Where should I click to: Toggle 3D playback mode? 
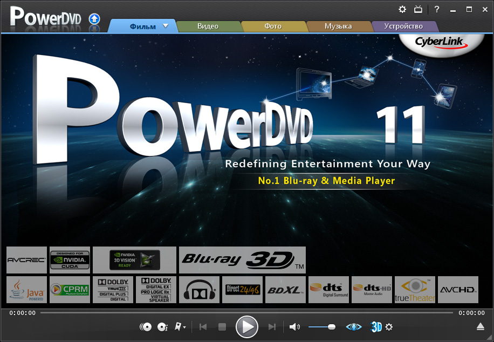[x=376, y=327]
